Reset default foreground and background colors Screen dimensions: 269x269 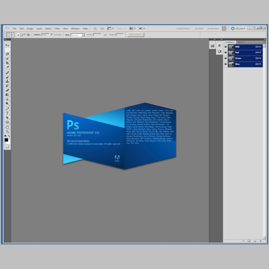click(5, 136)
